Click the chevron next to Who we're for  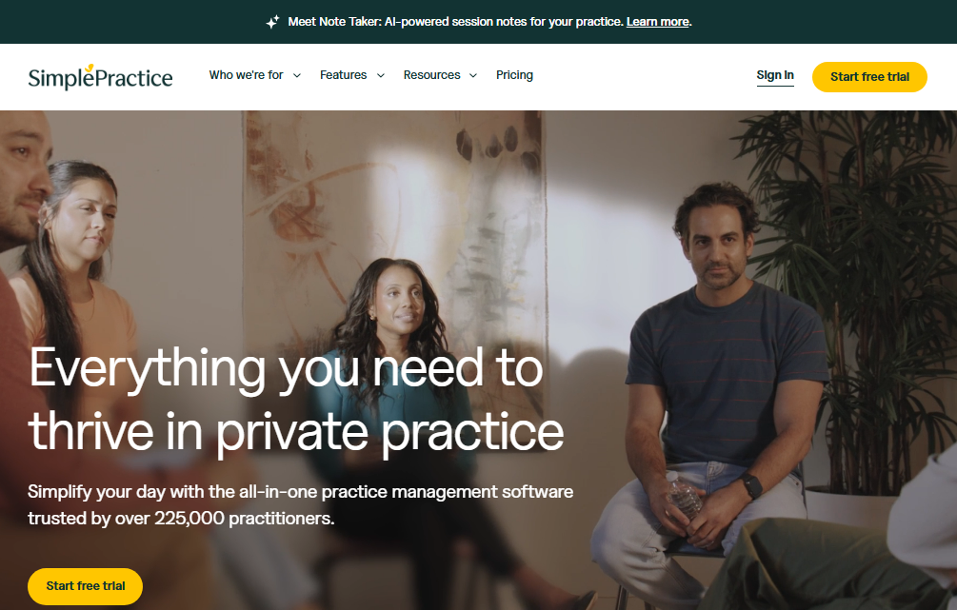click(x=297, y=75)
